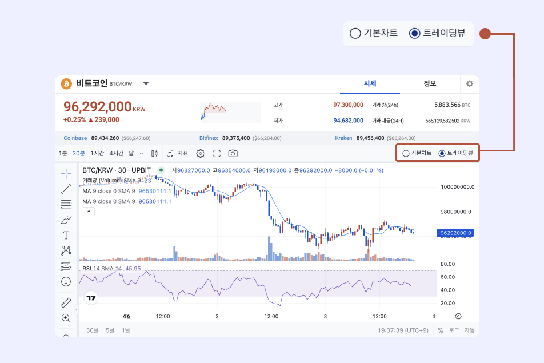The height and width of the screenshot is (363, 544).
Task: Open the candlestick chart type icon
Action: 154,153
